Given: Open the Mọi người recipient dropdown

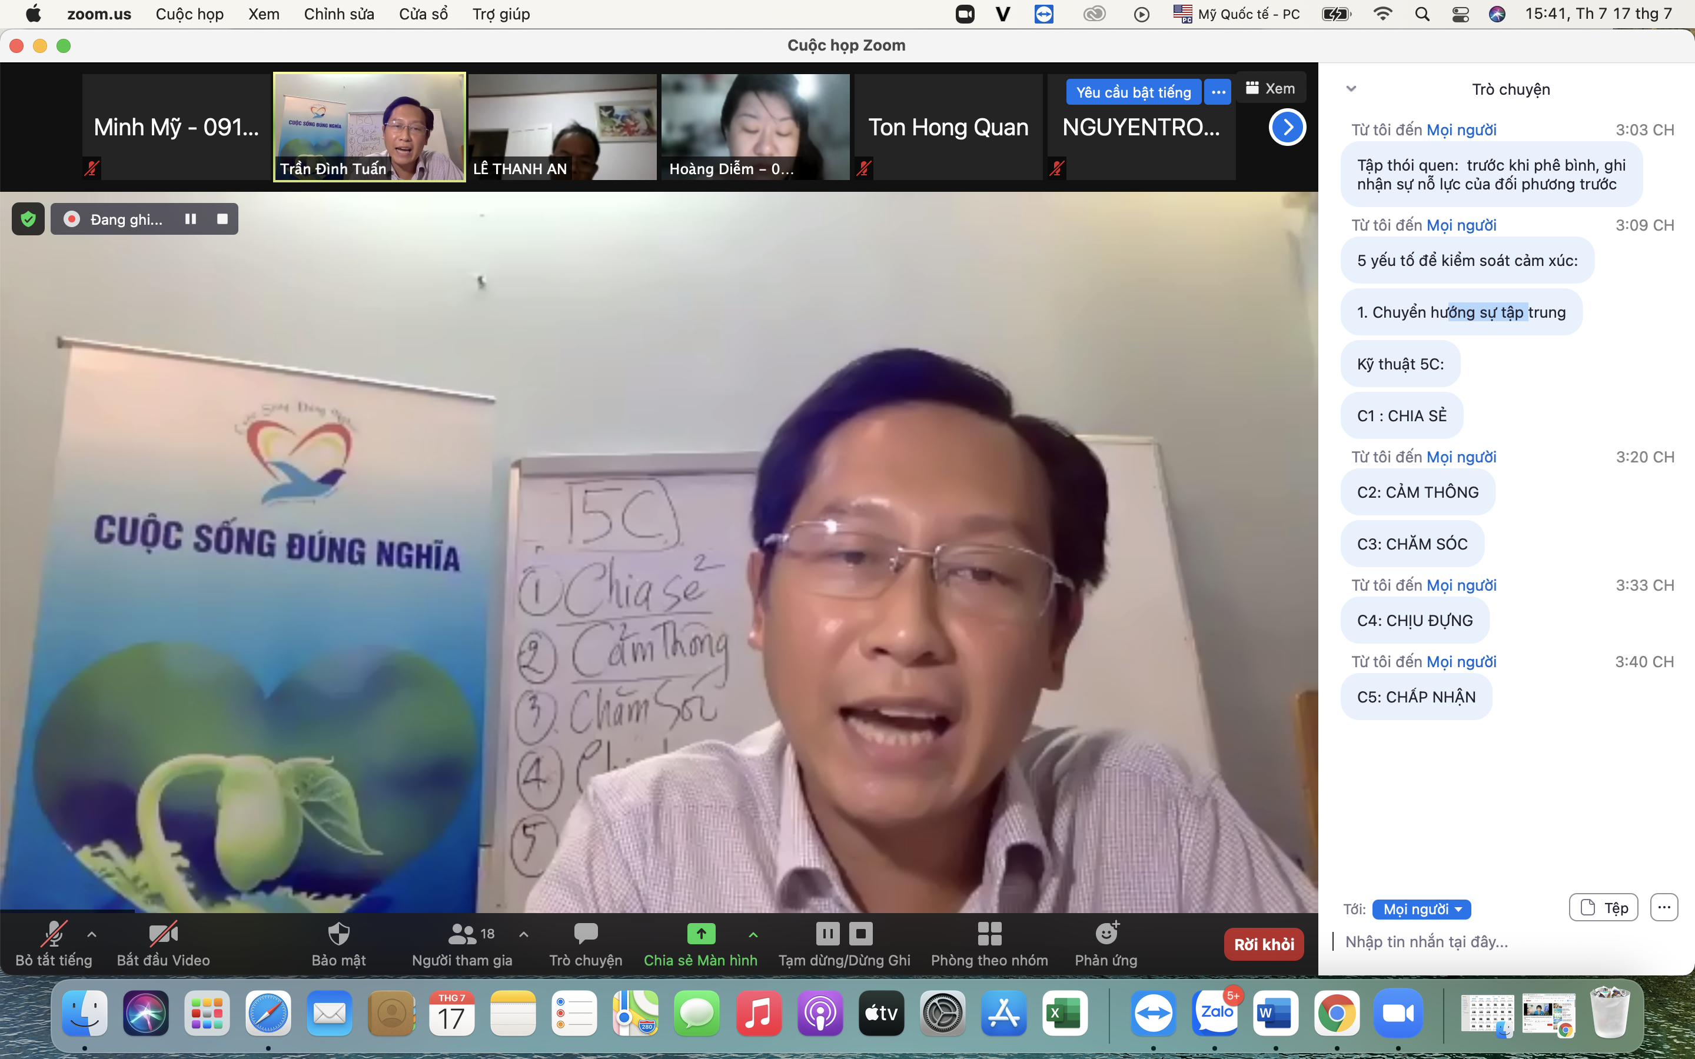Looking at the screenshot, I should click(x=1421, y=909).
